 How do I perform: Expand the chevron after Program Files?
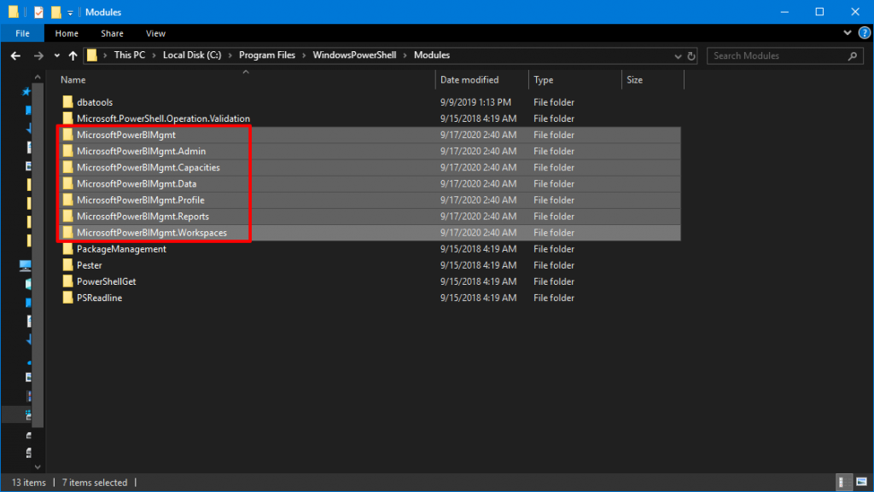[304, 55]
